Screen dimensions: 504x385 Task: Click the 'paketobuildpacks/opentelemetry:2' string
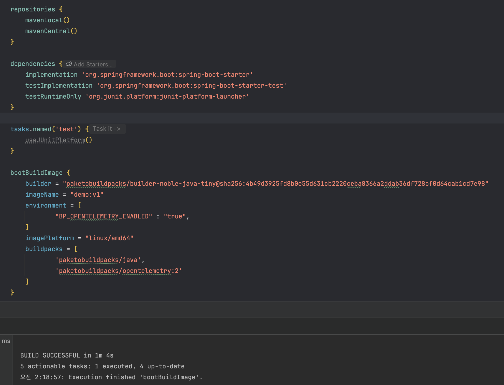(118, 271)
